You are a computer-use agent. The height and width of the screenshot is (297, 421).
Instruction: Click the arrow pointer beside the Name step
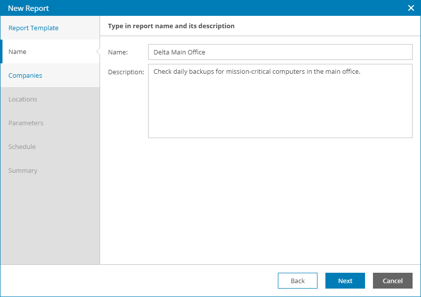click(x=98, y=51)
